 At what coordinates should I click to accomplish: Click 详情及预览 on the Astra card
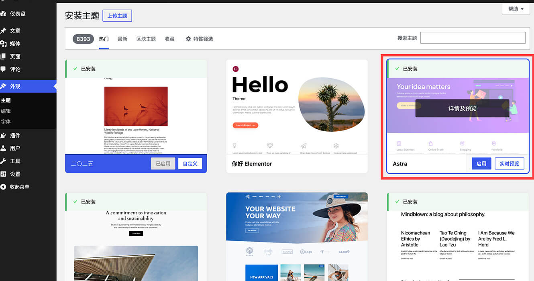(462, 108)
